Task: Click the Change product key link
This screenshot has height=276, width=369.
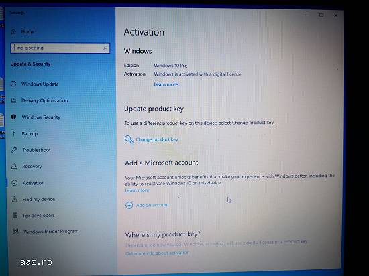Action: (x=157, y=139)
